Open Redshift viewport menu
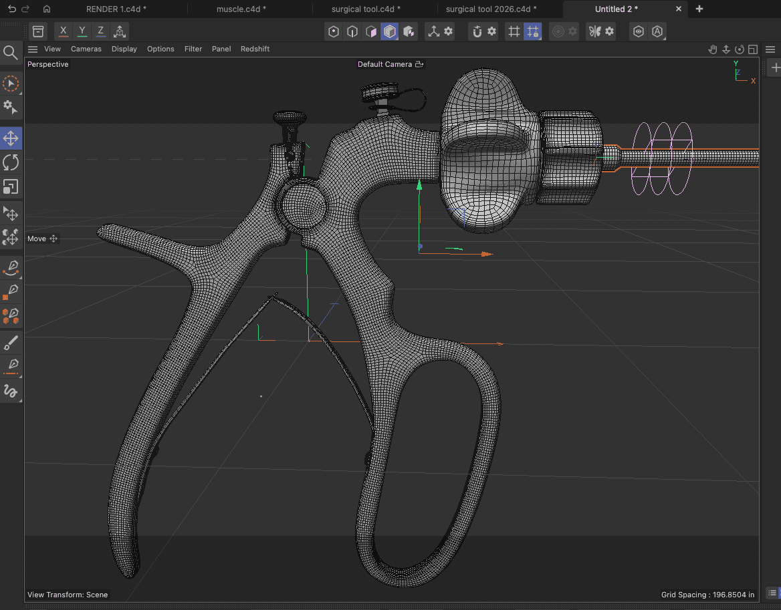Screen dimensions: 781x610 [255, 49]
